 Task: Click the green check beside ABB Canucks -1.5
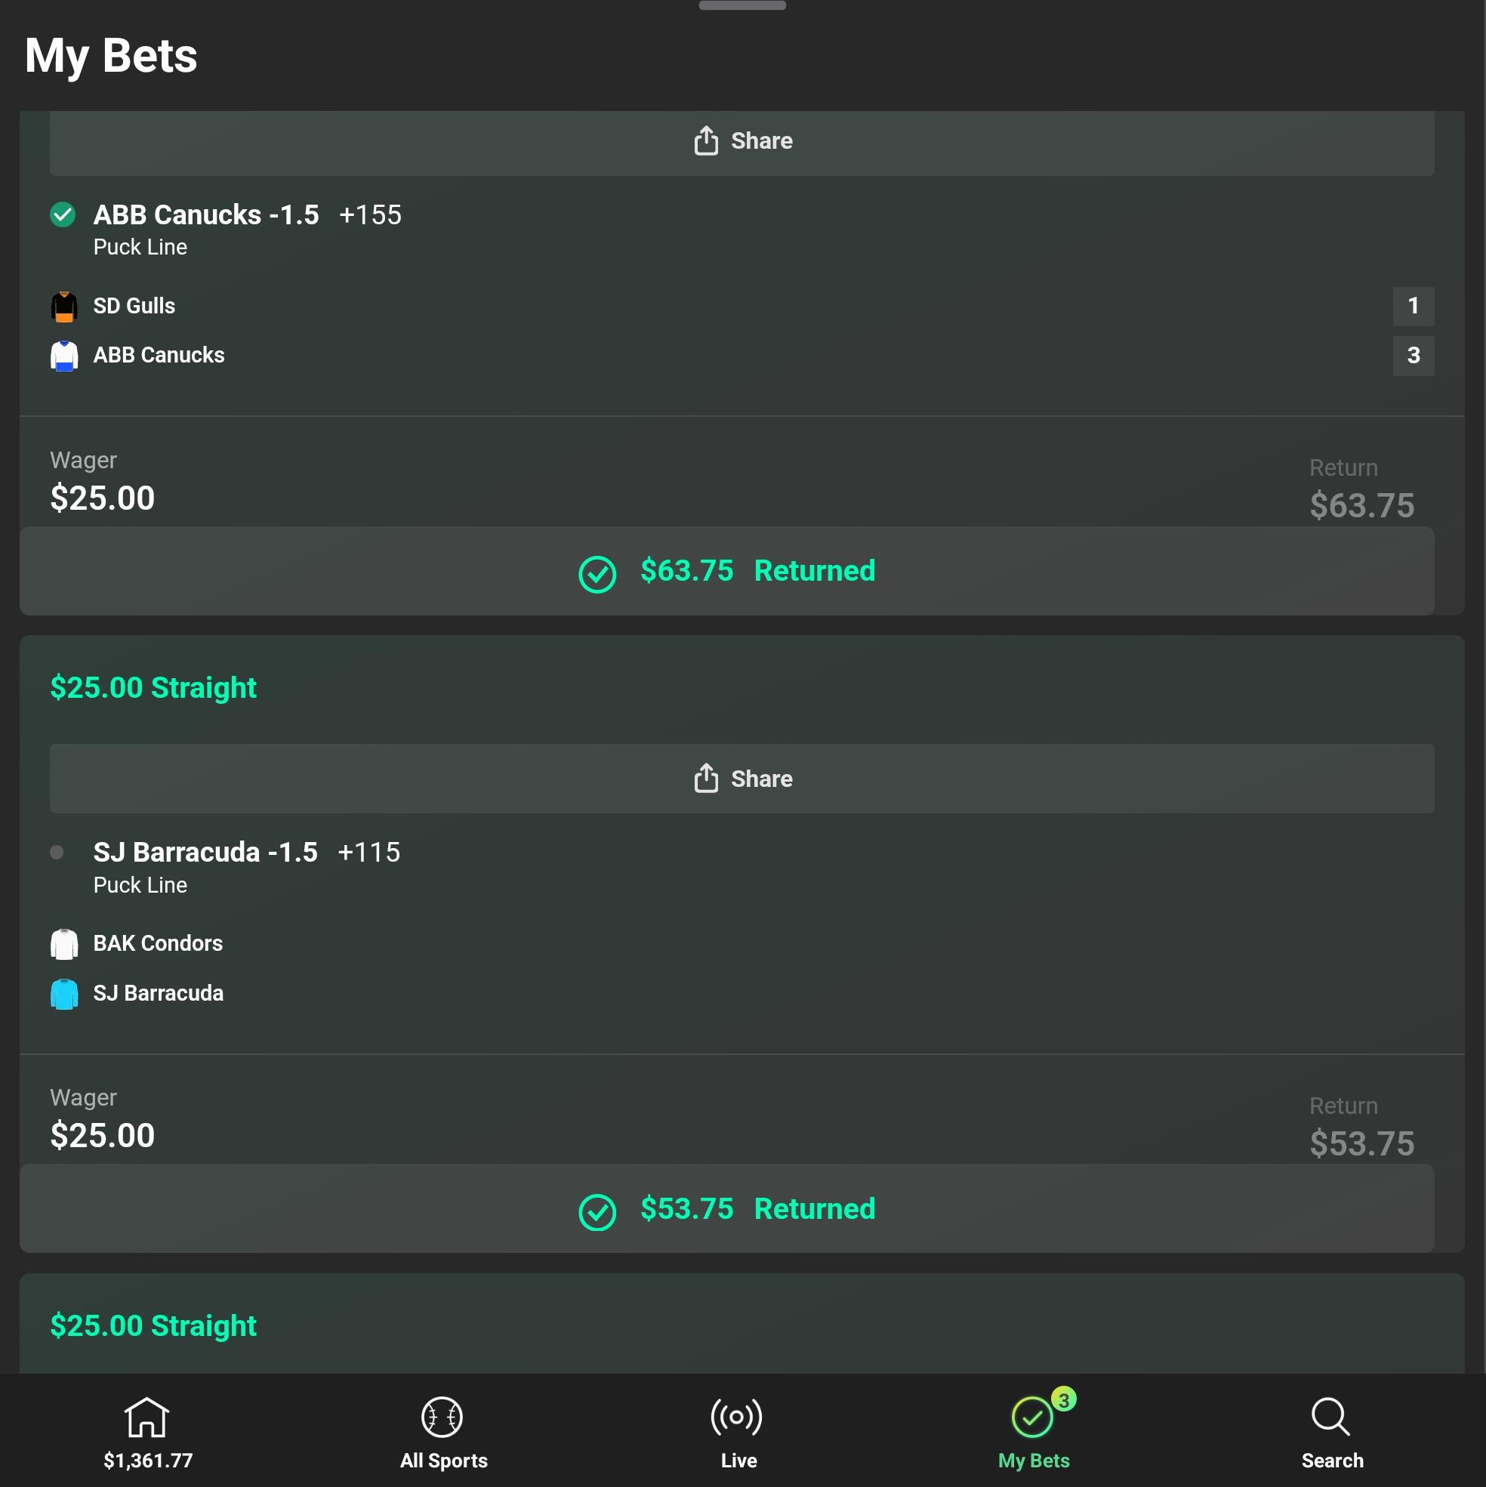[63, 214]
